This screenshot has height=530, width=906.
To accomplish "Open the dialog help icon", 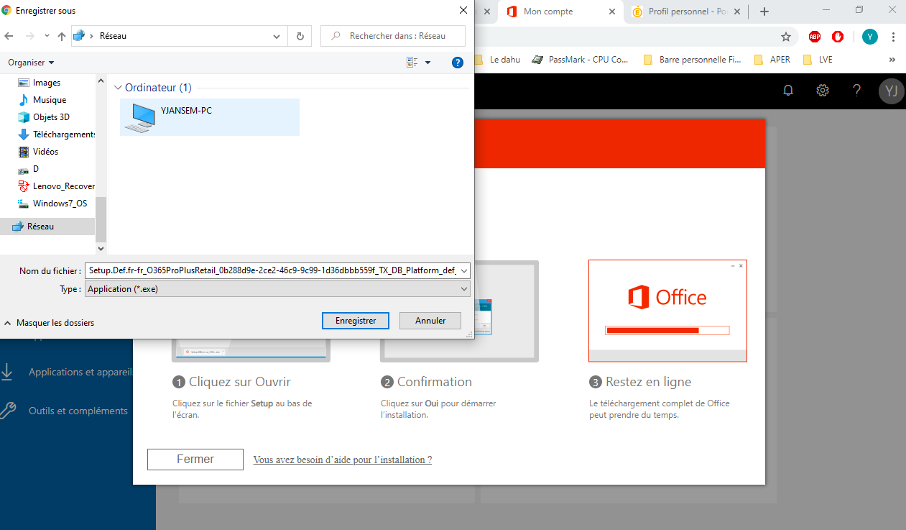I will (x=458, y=63).
